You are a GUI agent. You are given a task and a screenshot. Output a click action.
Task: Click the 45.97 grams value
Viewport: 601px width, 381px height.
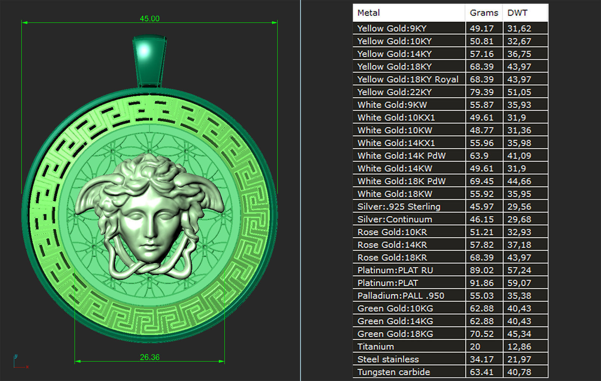click(x=482, y=207)
